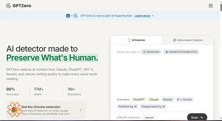
Task: Click the Get the Chrome extension title
Action: [41, 107]
